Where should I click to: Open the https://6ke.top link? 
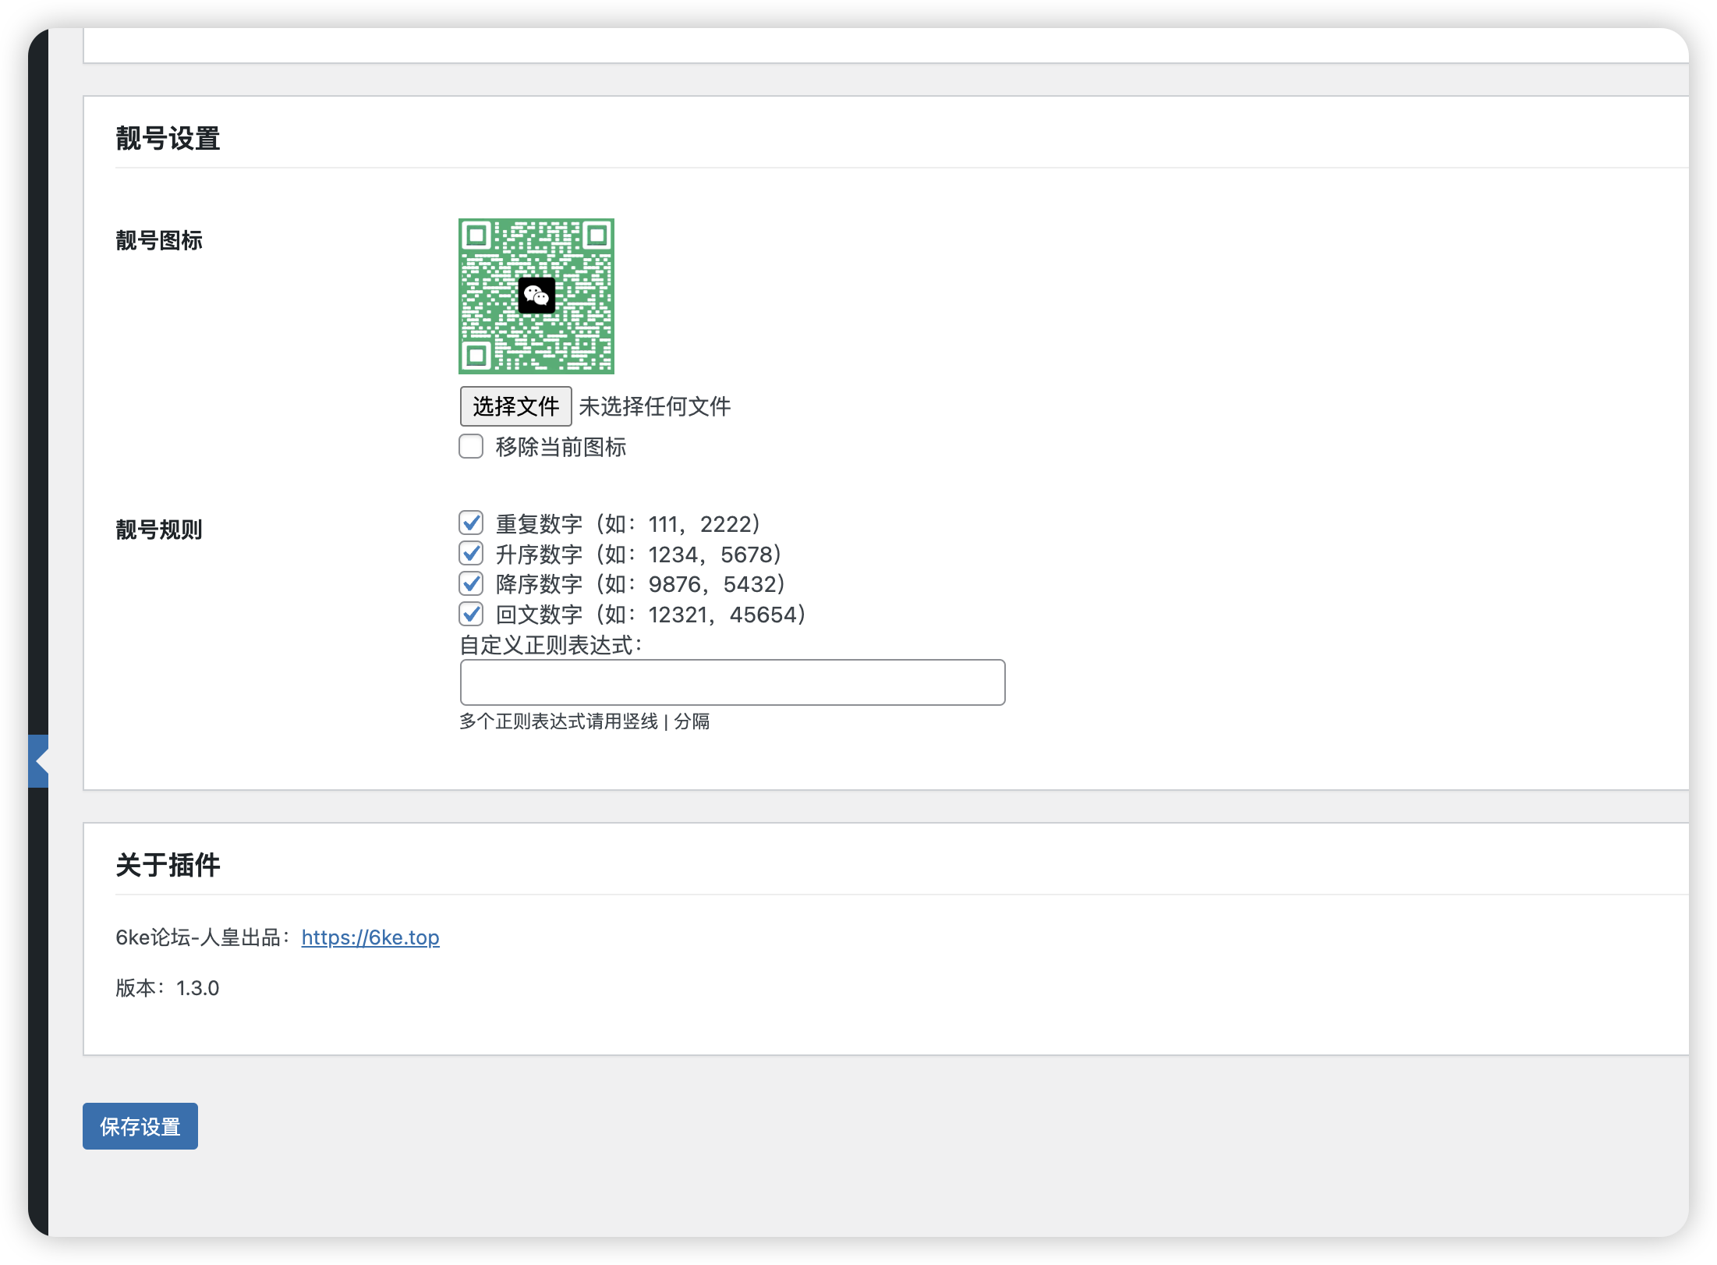point(370,938)
